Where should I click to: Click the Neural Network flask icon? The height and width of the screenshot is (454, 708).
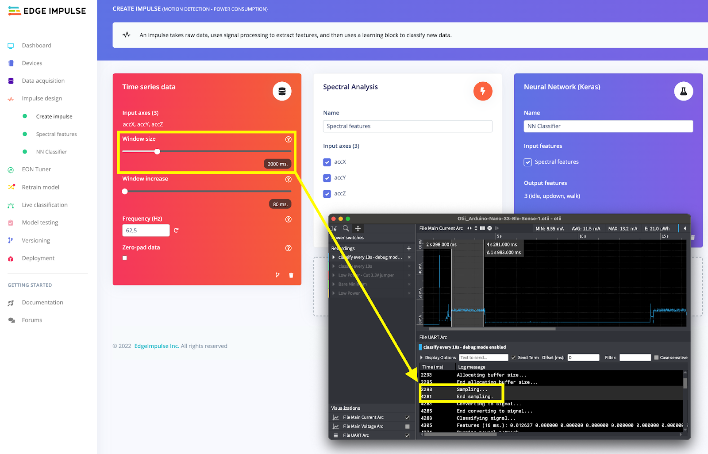(684, 91)
